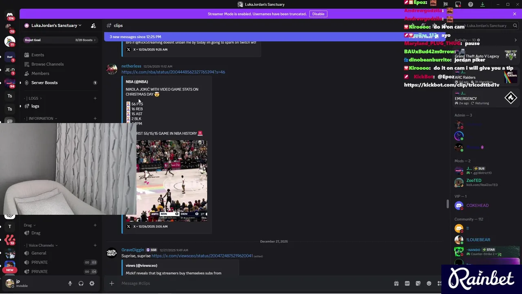Collapse the LOGS category
Viewport: 522px width, 294px height.
click(x=33, y=98)
